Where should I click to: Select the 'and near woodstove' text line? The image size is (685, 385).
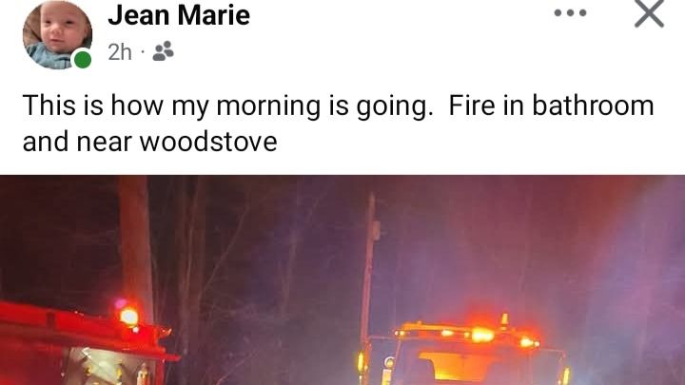[x=150, y=142]
